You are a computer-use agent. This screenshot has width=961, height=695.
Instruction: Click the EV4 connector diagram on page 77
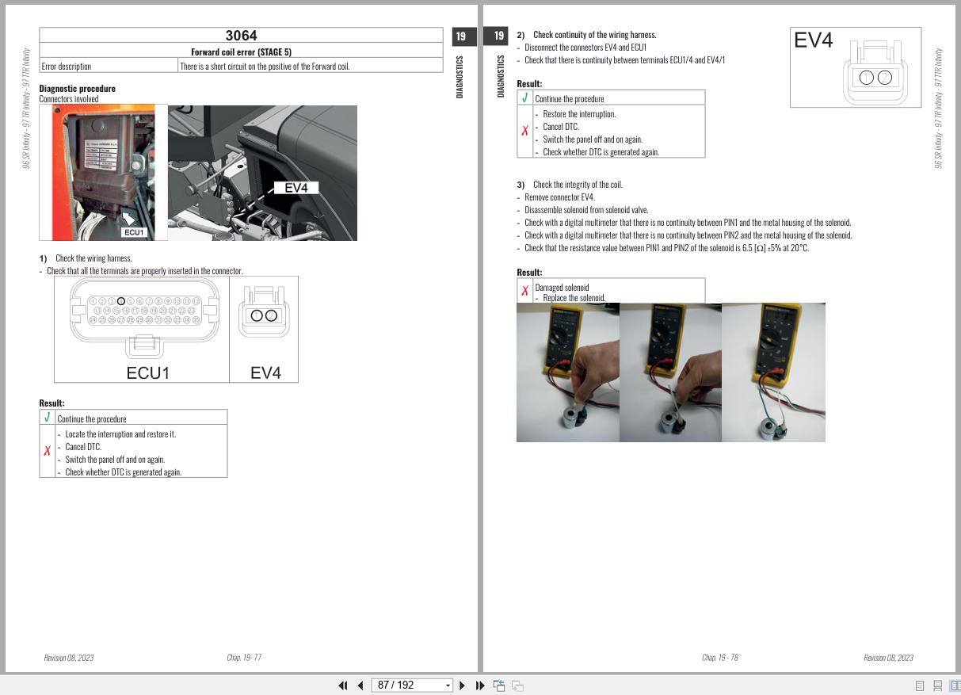[x=265, y=329]
